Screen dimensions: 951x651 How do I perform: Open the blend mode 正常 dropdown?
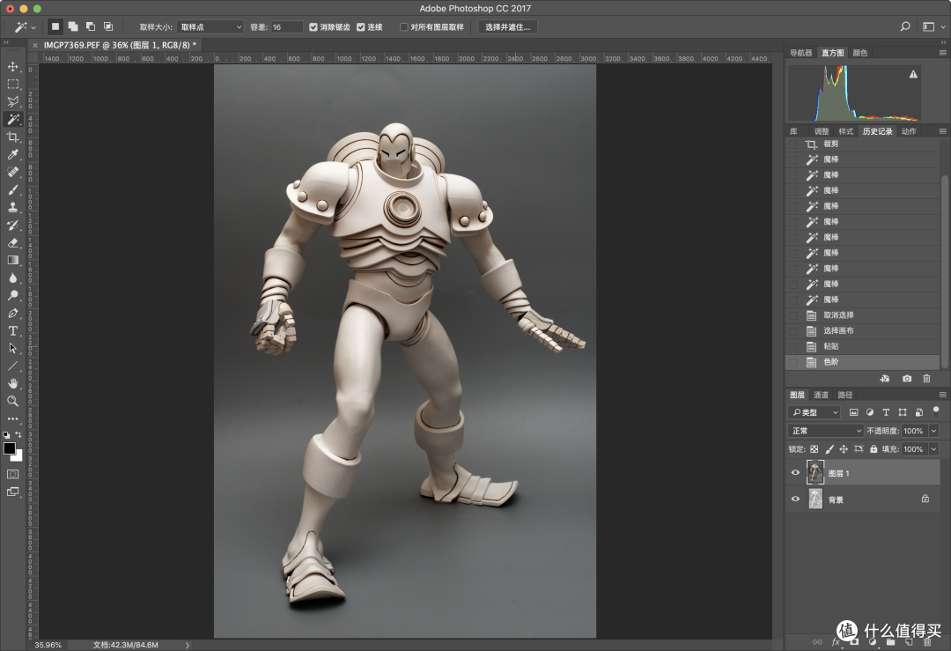click(825, 431)
